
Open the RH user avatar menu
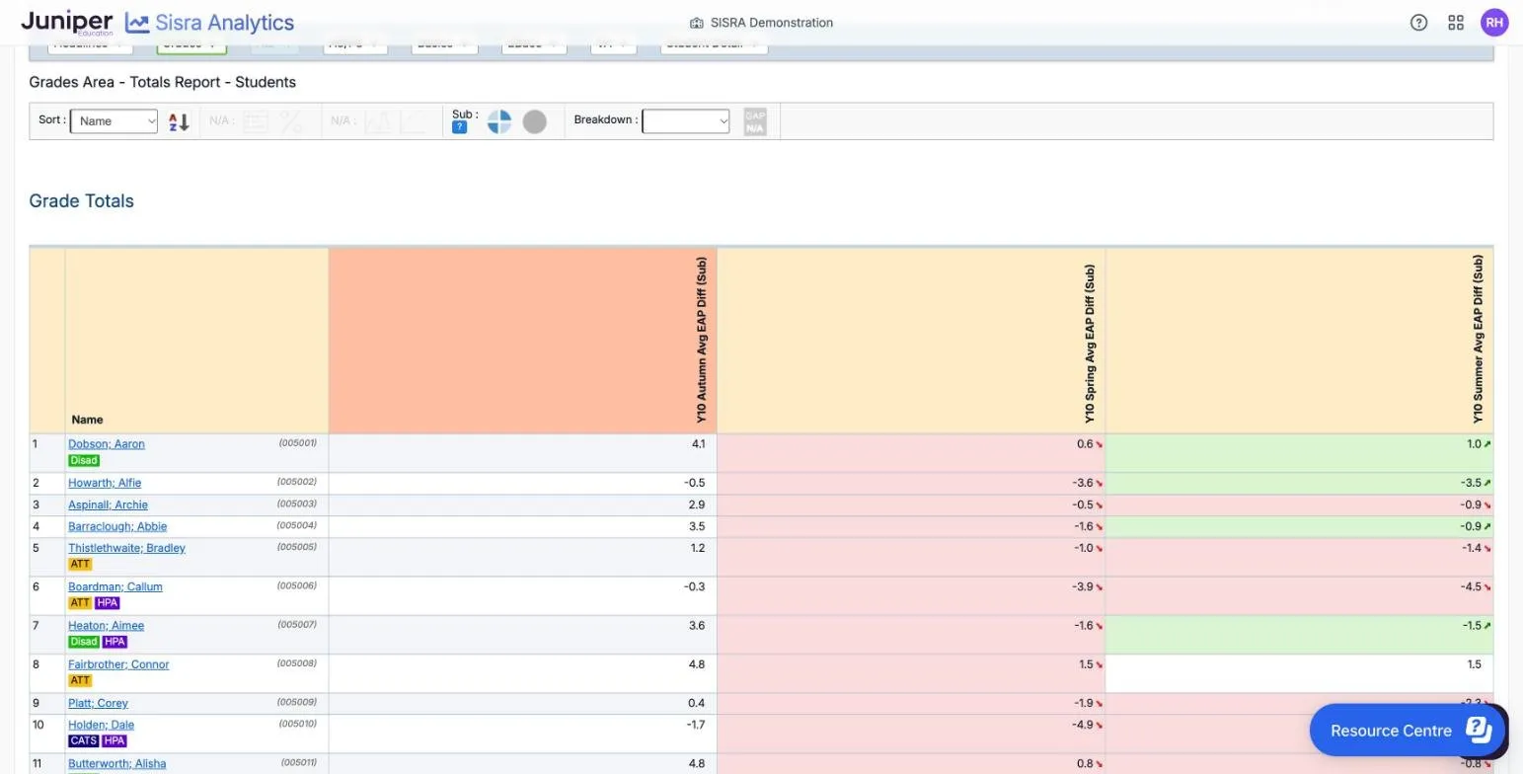[x=1494, y=23]
